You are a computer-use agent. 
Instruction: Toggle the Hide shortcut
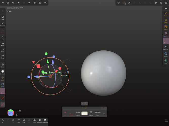tap(3, 85)
